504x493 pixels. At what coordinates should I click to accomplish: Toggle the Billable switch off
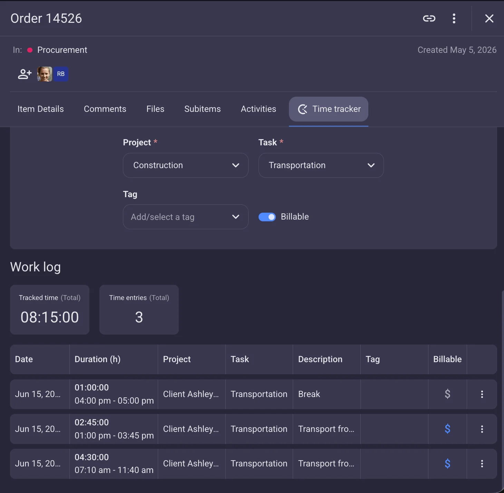pos(267,217)
